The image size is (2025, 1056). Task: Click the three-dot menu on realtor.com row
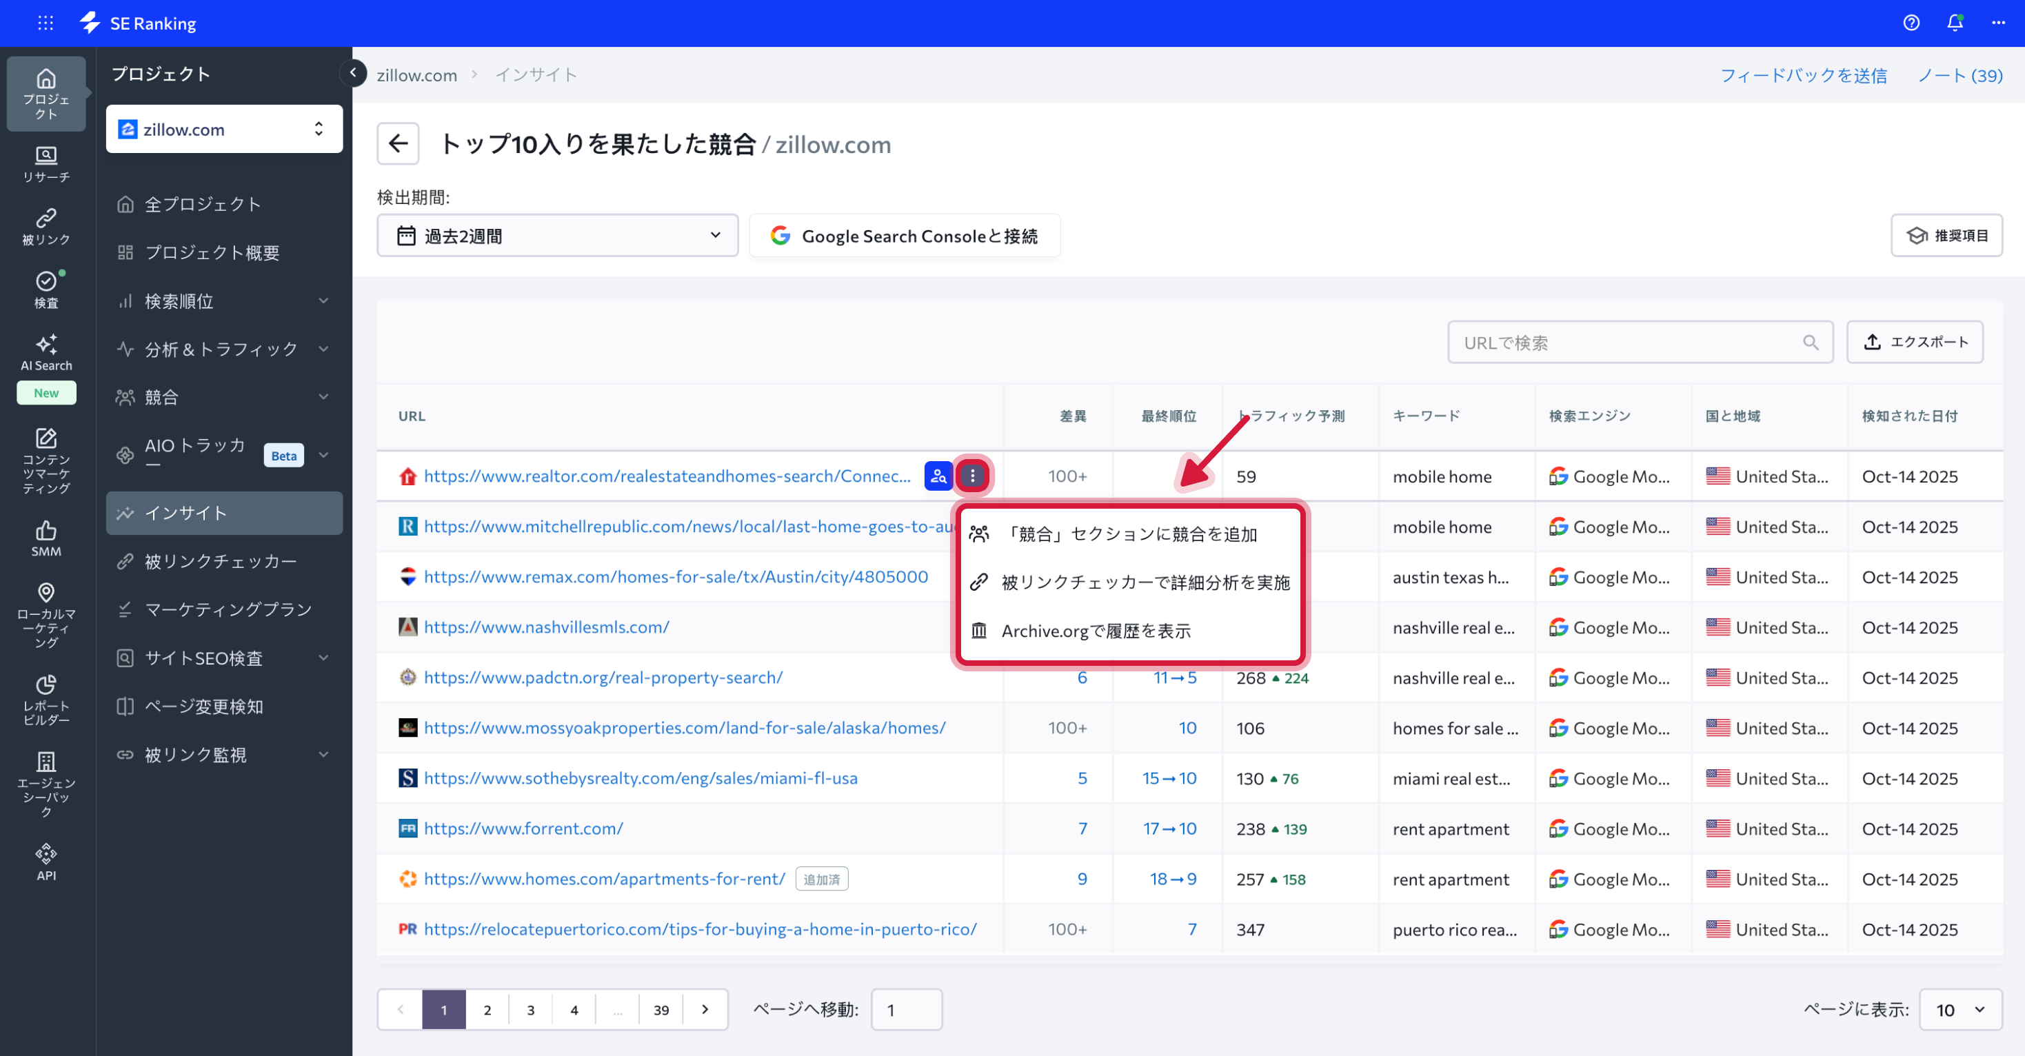click(x=972, y=476)
